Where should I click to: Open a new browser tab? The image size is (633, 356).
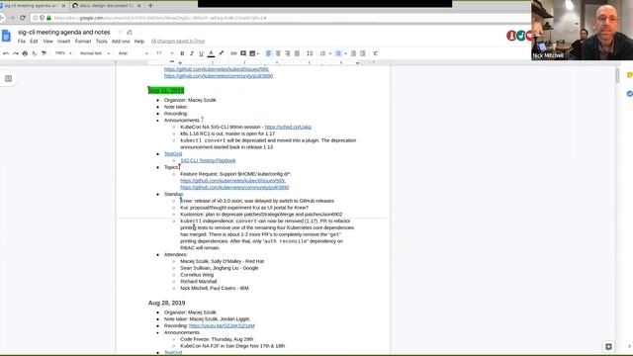pyautogui.click(x=150, y=6)
